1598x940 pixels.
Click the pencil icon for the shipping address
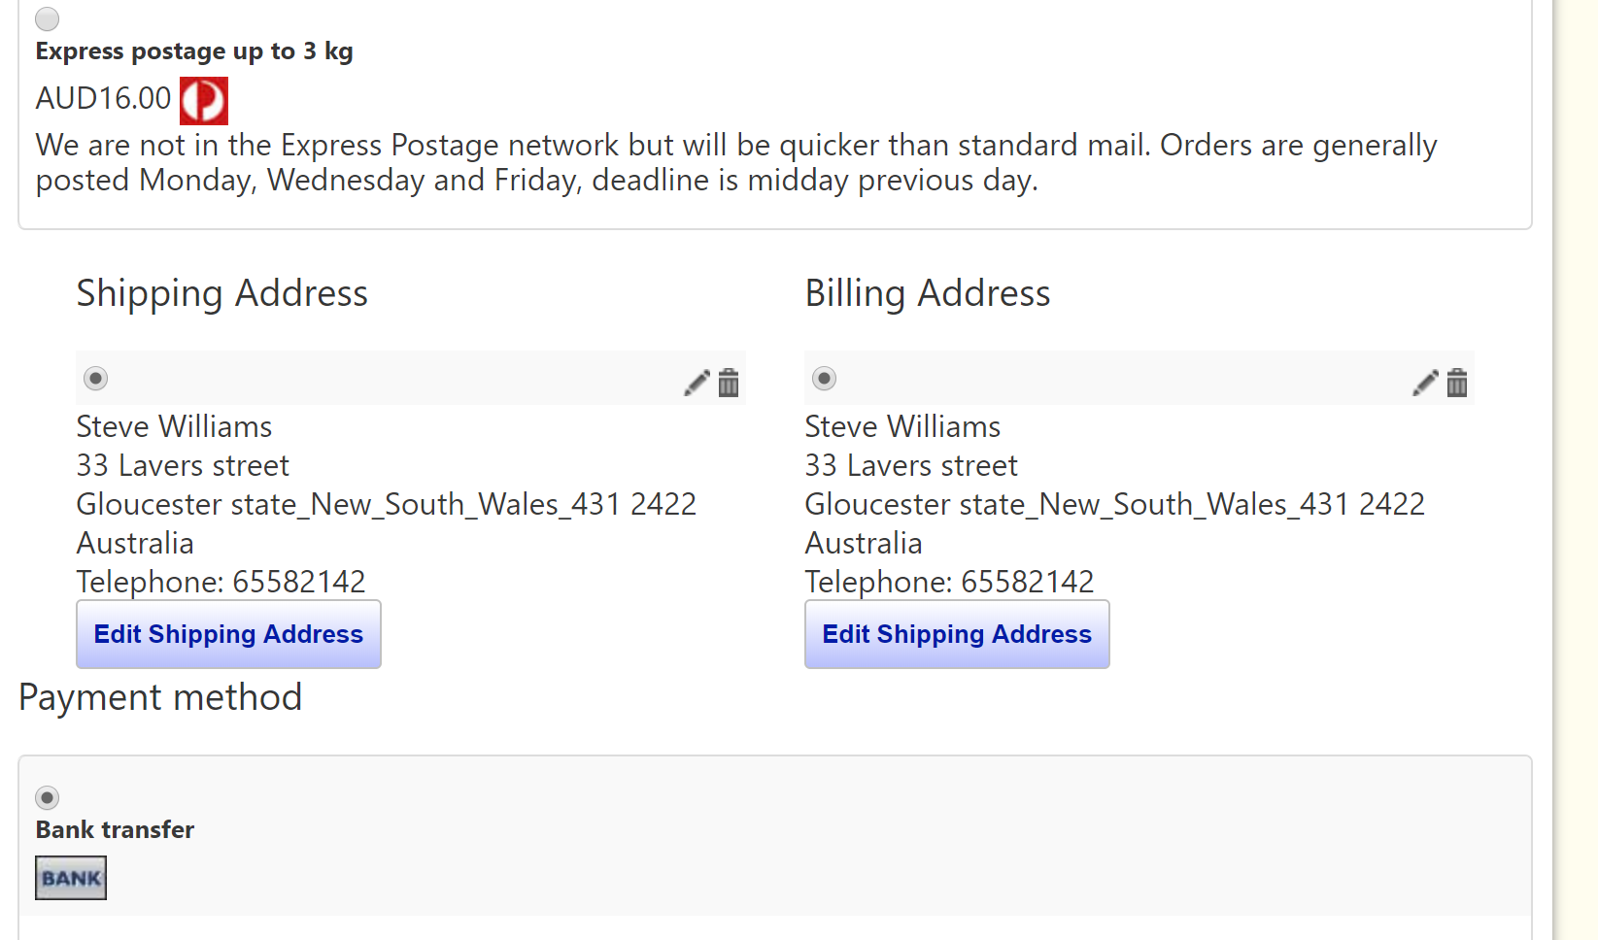point(697,383)
